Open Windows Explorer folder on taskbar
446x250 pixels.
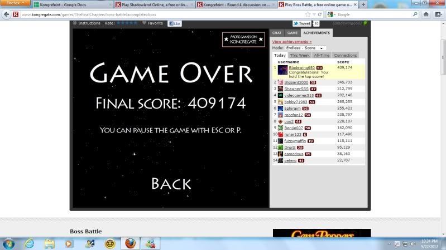click(x=49, y=243)
